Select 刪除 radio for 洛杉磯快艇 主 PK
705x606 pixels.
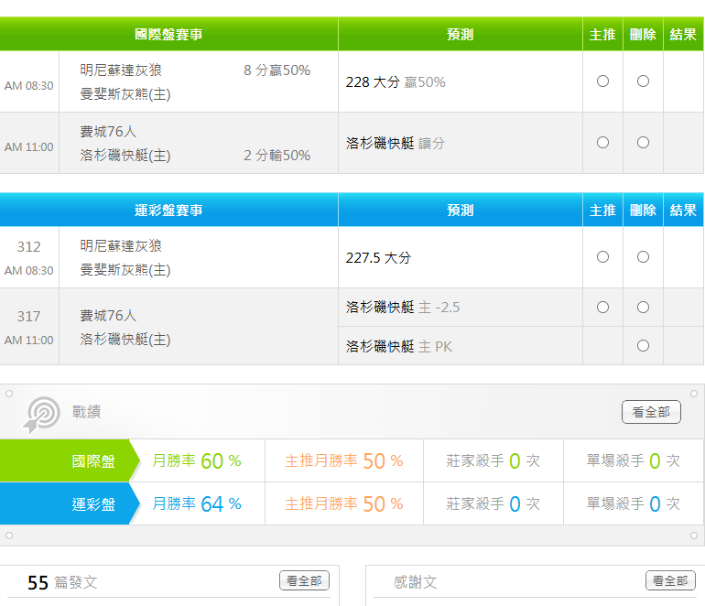(x=643, y=346)
